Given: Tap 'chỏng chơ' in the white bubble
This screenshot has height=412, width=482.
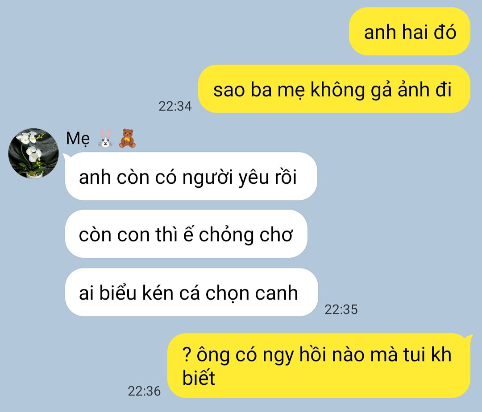Looking at the screenshot, I should pos(245,235).
